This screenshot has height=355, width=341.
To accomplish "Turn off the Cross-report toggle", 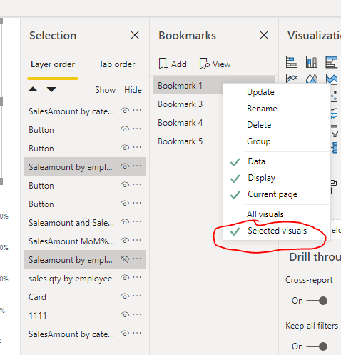I will [317, 301].
